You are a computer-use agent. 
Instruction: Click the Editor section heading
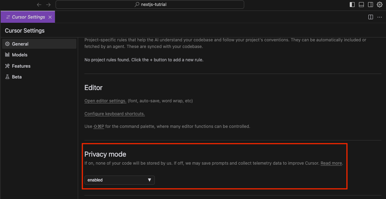coord(93,88)
